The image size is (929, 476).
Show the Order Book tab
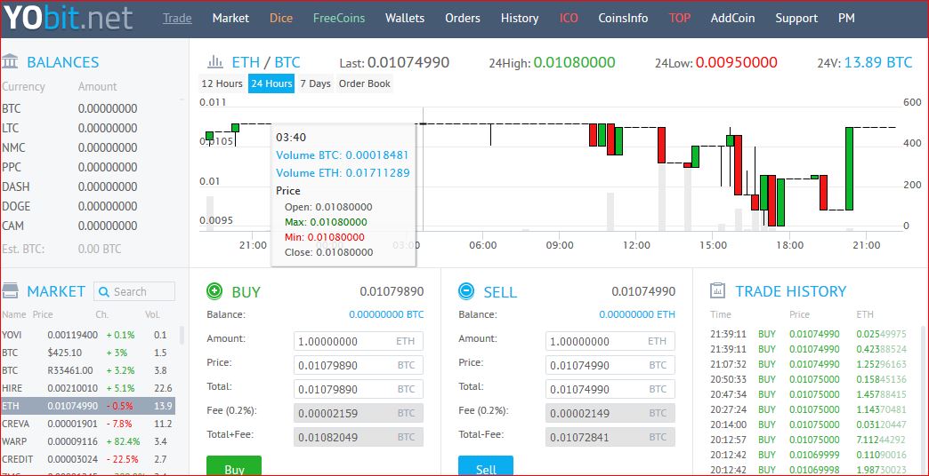(364, 83)
